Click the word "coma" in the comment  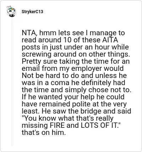click(x=60, y=83)
